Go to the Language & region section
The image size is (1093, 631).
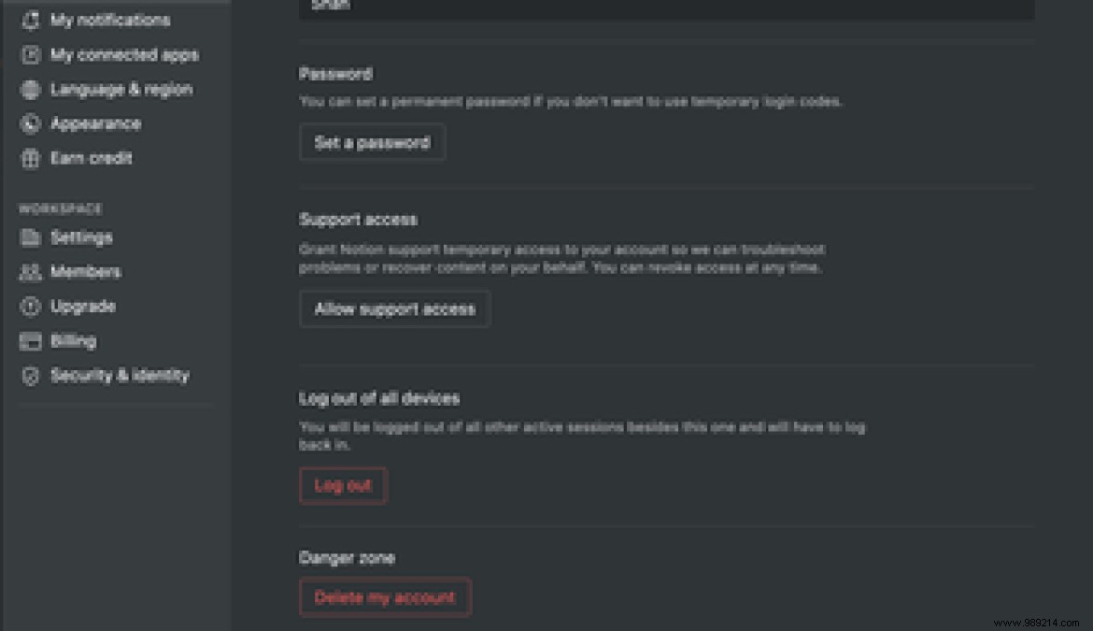pos(121,90)
